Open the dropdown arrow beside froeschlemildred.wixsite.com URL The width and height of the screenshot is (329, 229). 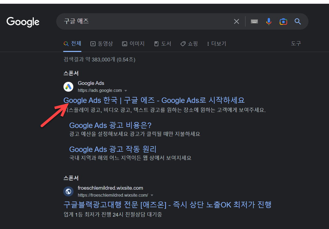click(x=152, y=195)
